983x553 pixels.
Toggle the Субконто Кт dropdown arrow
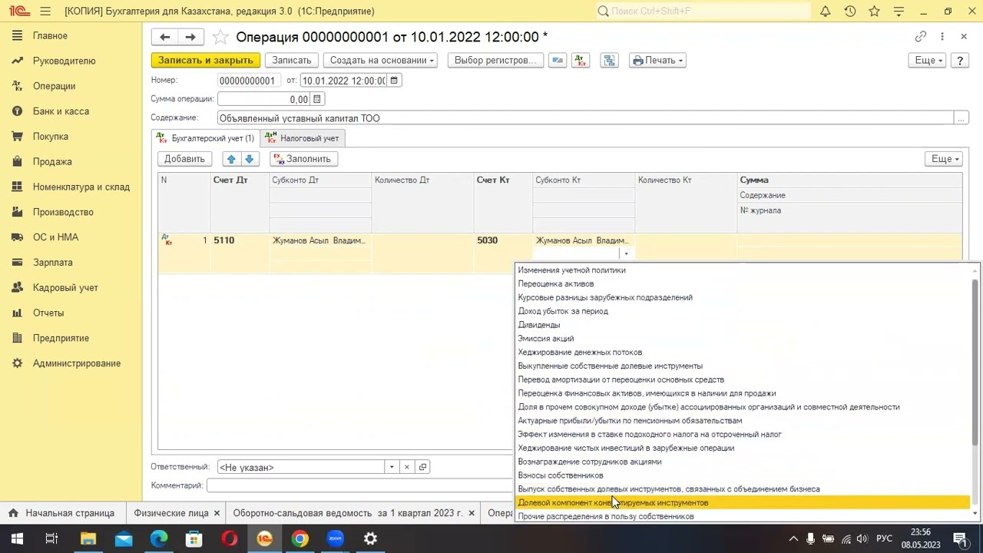pos(626,254)
